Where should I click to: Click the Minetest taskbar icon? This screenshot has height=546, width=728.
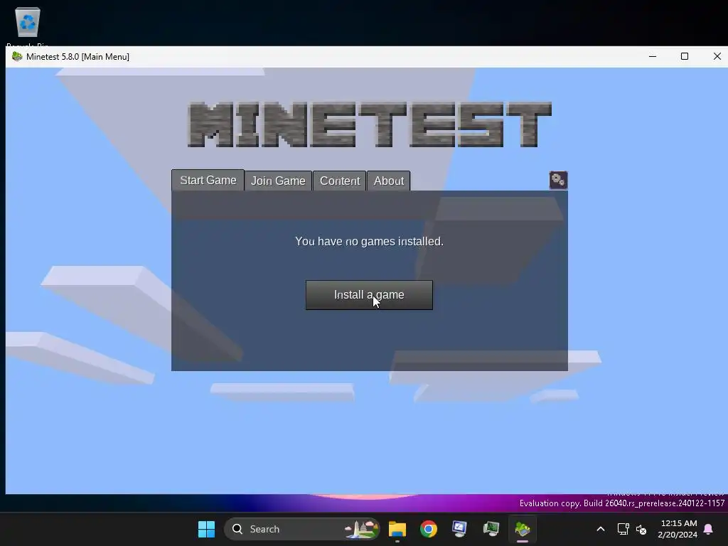[523, 529]
